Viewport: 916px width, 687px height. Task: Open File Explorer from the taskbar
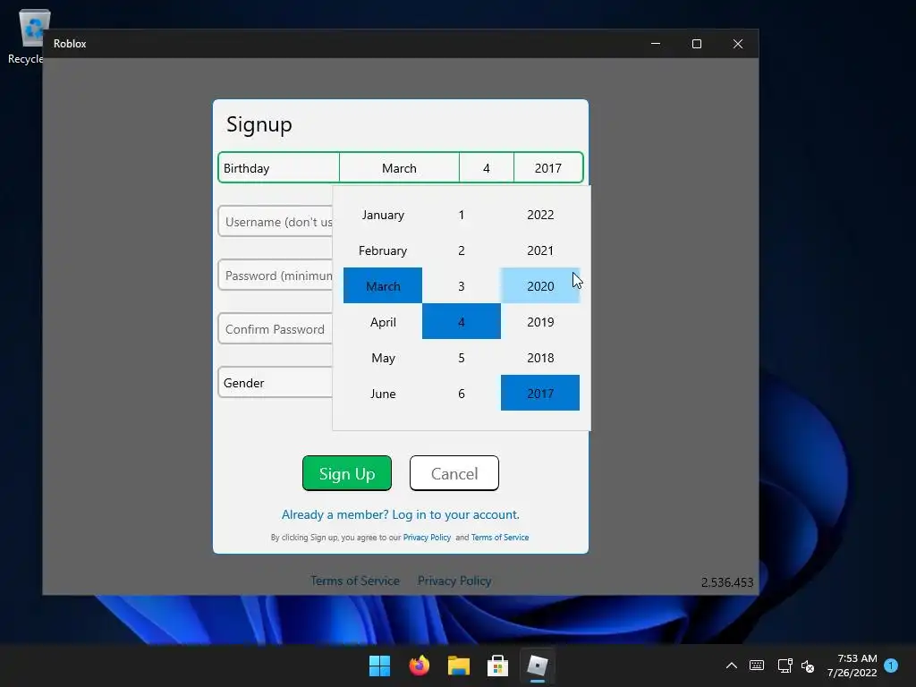click(x=459, y=666)
